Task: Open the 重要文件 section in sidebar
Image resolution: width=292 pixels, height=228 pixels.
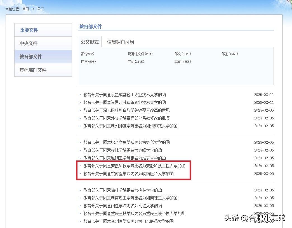Action: pos(29,30)
